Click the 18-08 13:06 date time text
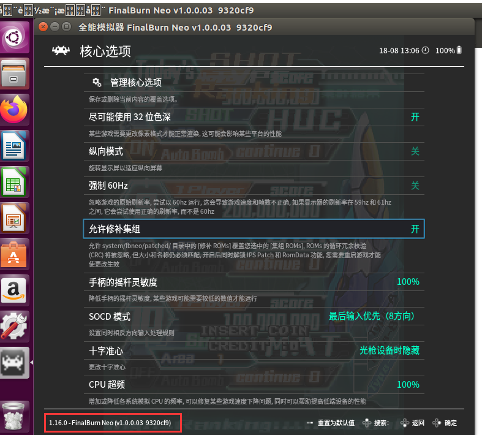The width and height of the screenshot is (482, 435). click(399, 50)
